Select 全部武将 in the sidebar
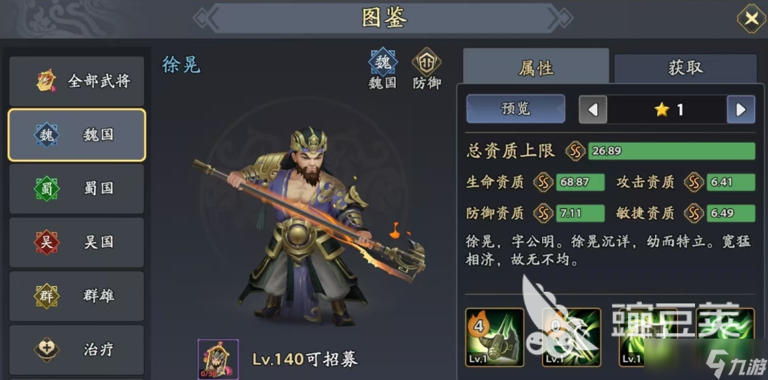The height and width of the screenshot is (380, 768). pyautogui.click(x=77, y=81)
